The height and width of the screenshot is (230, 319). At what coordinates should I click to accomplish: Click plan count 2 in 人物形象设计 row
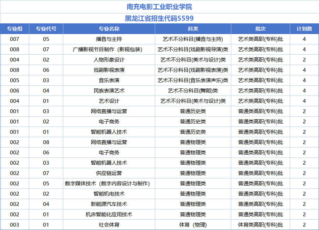(304, 60)
